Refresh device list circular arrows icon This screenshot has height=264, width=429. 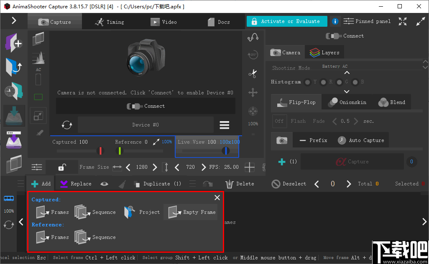[67, 125]
